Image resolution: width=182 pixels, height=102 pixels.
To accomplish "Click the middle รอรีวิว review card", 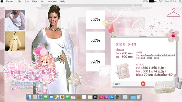I will click(x=95, y=41).
